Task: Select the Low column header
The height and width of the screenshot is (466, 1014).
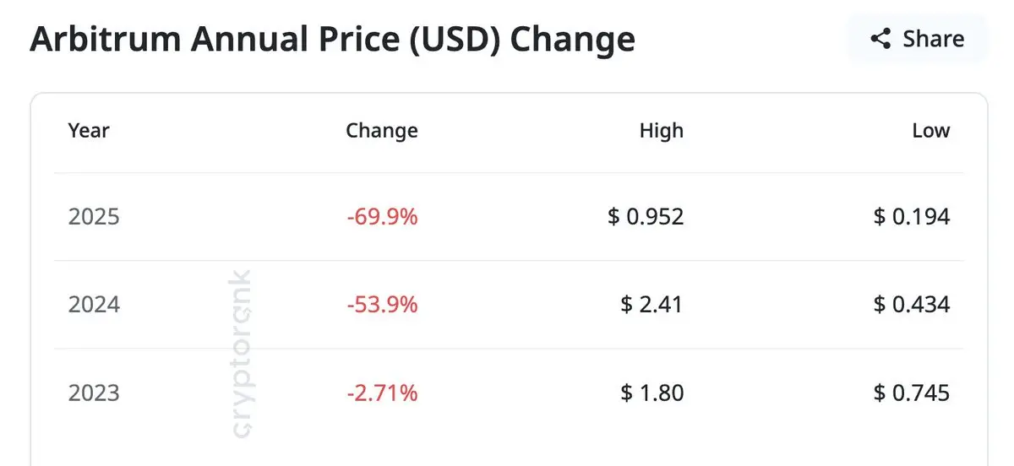Action: tap(930, 131)
